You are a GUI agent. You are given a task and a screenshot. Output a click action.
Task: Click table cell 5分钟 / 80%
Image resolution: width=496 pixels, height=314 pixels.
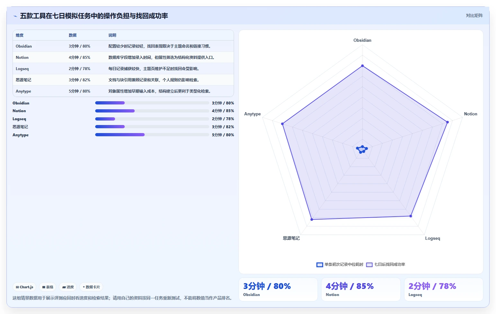[79, 91]
